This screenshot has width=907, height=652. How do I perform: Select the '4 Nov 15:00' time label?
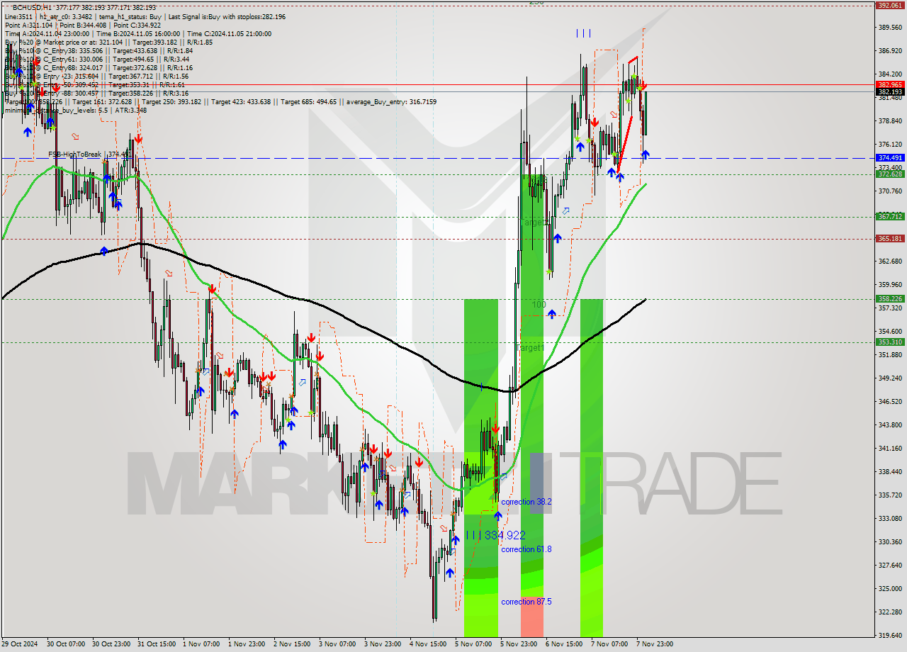428,644
